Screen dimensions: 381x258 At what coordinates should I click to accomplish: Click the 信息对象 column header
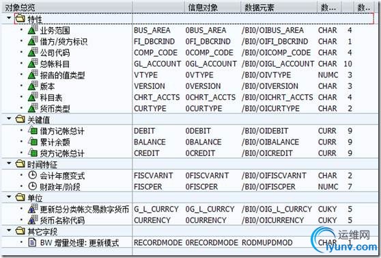(x=212, y=8)
